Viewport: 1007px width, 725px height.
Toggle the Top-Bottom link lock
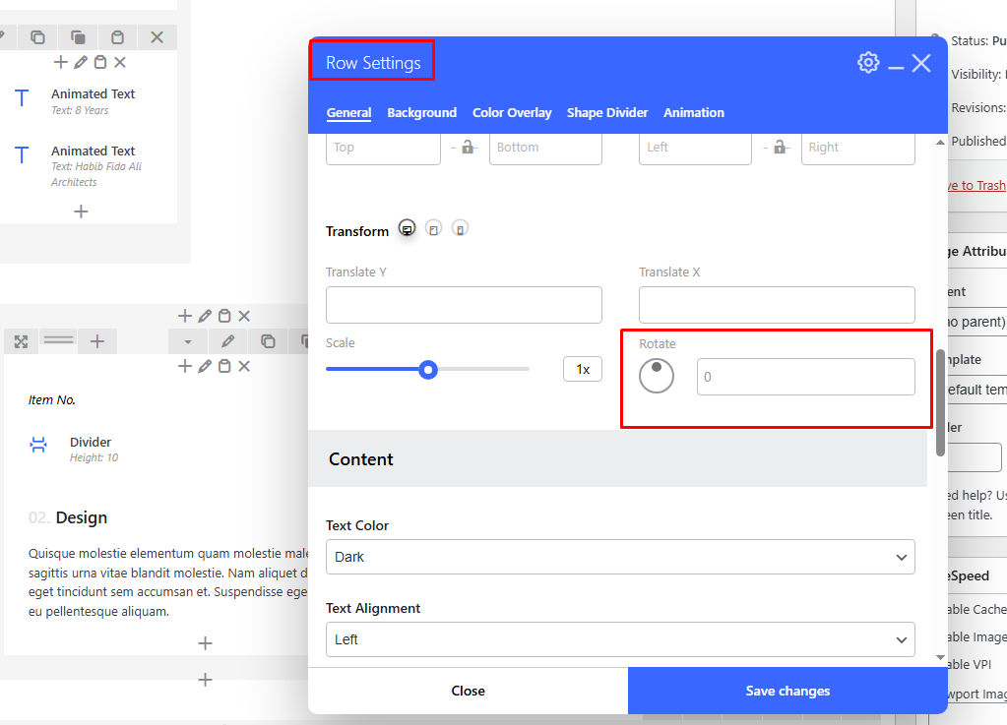[469, 148]
